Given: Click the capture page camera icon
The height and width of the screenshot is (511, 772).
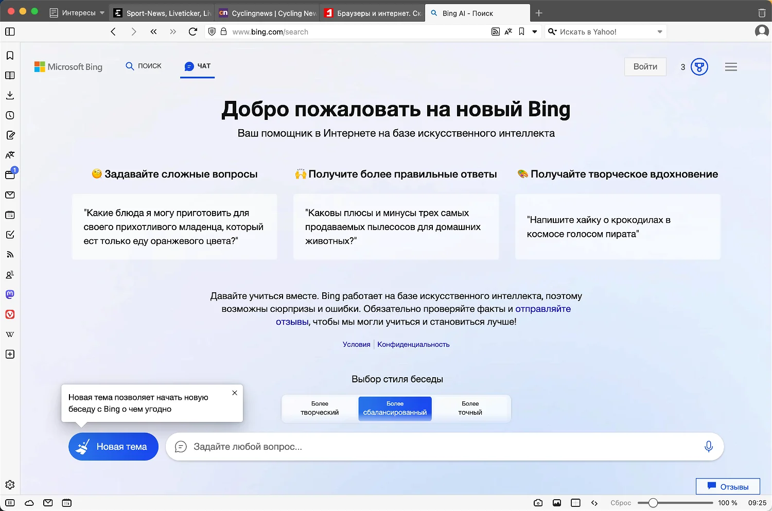Looking at the screenshot, I should click(538, 503).
